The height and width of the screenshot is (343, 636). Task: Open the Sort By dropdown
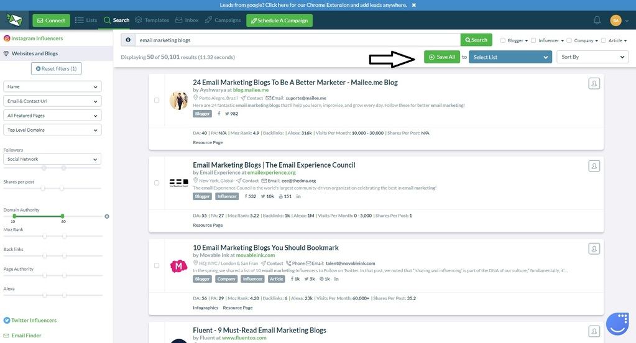click(592, 57)
